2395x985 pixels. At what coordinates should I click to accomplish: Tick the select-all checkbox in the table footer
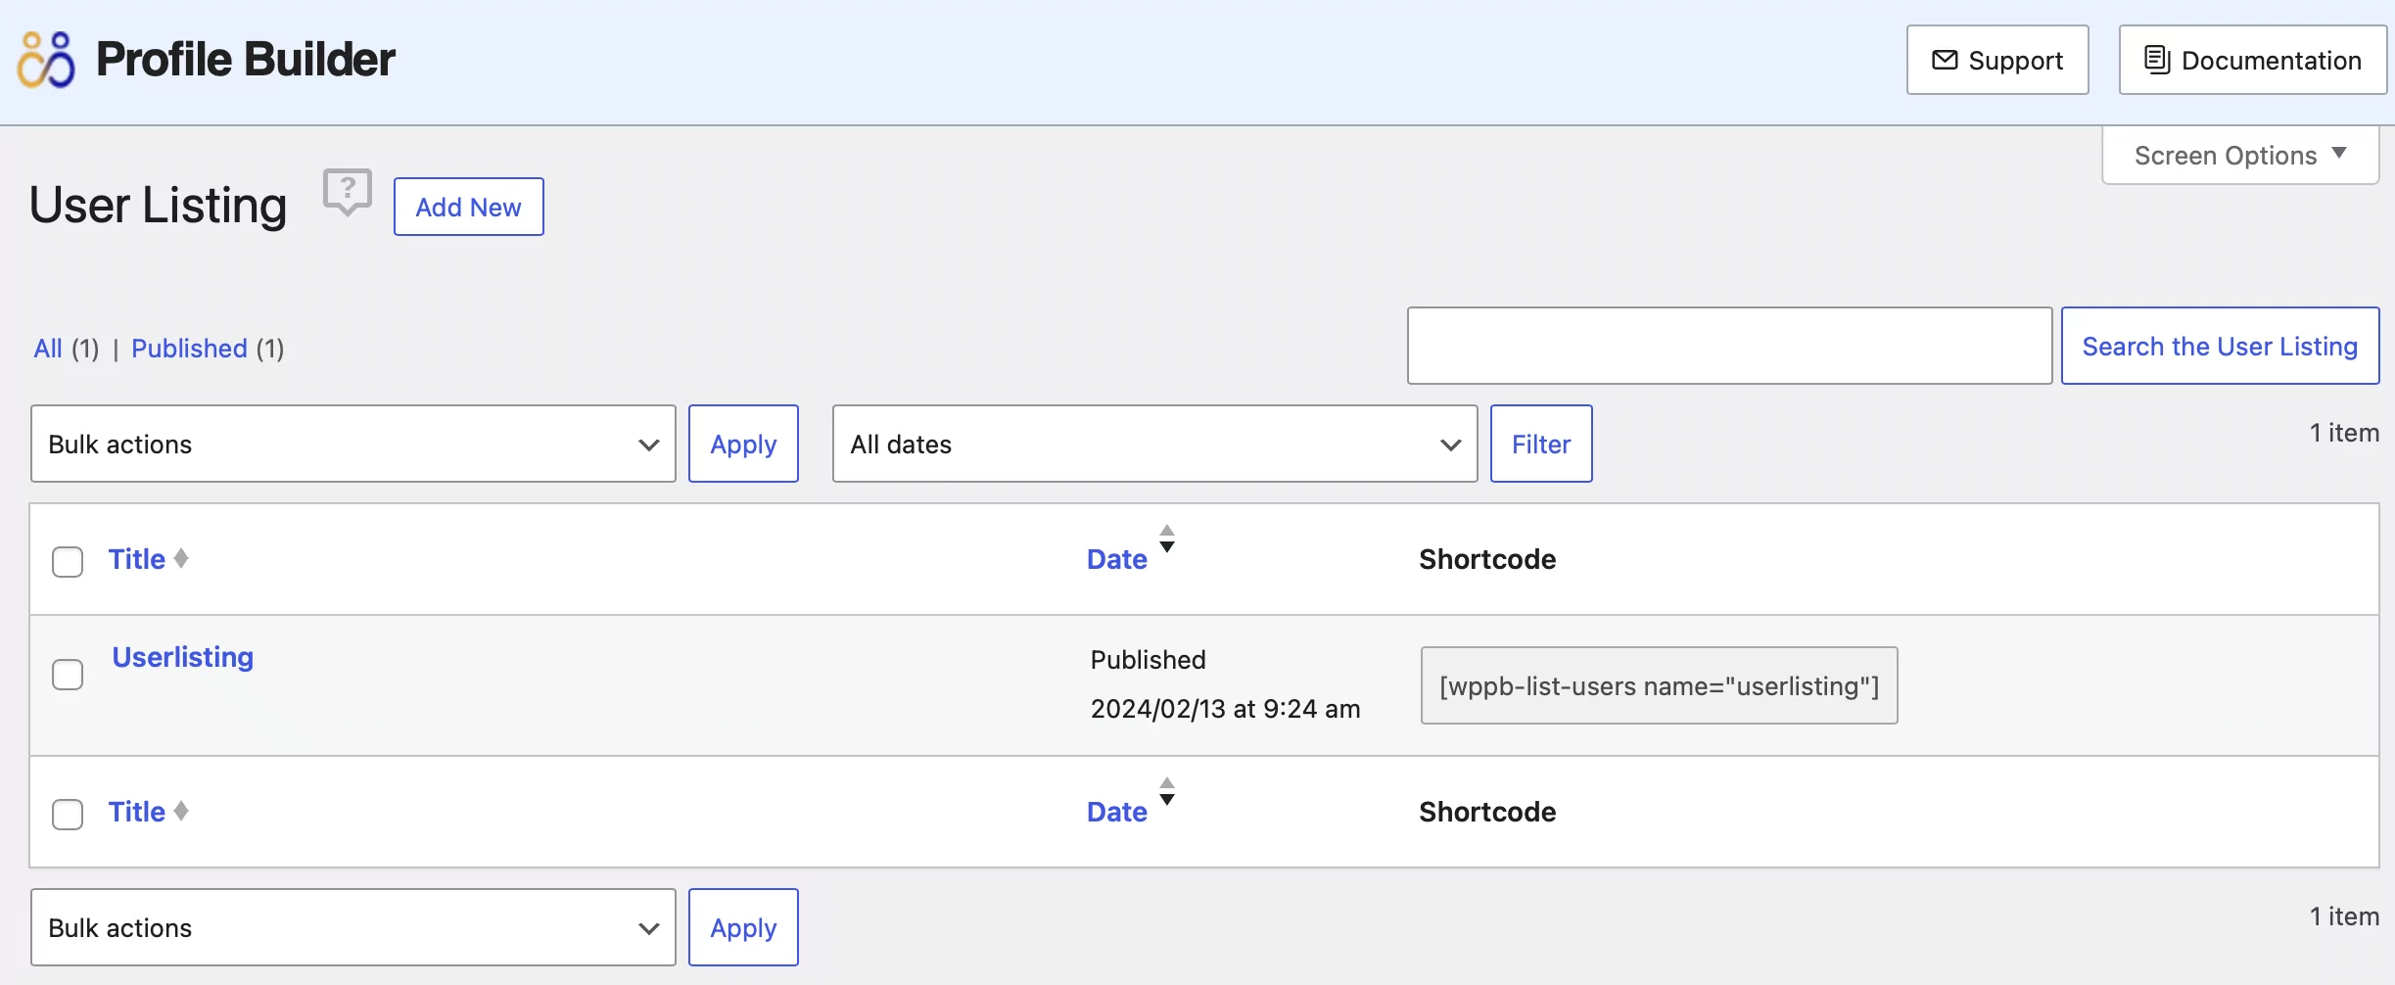click(x=68, y=815)
